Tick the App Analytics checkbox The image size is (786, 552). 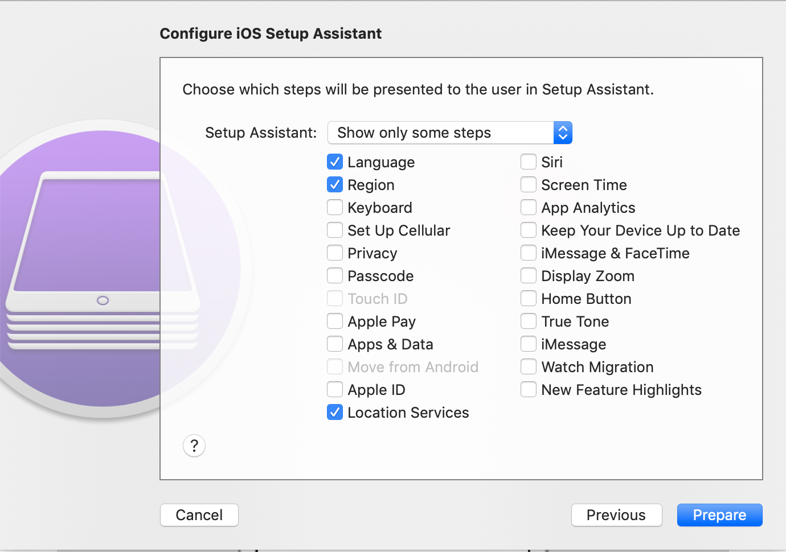pos(529,208)
